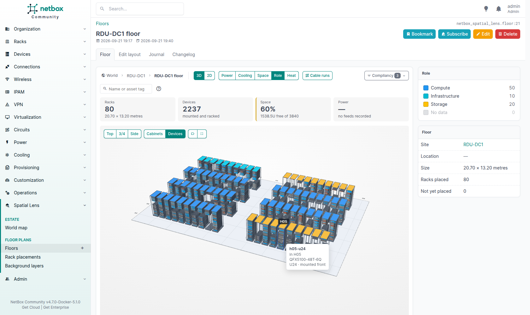Click the H05 rack label in view
This screenshot has height=315, width=530.
[284, 221]
